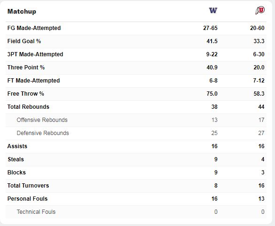
Task: Click the FG Made-Attempted row label
Action: pos(34,28)
